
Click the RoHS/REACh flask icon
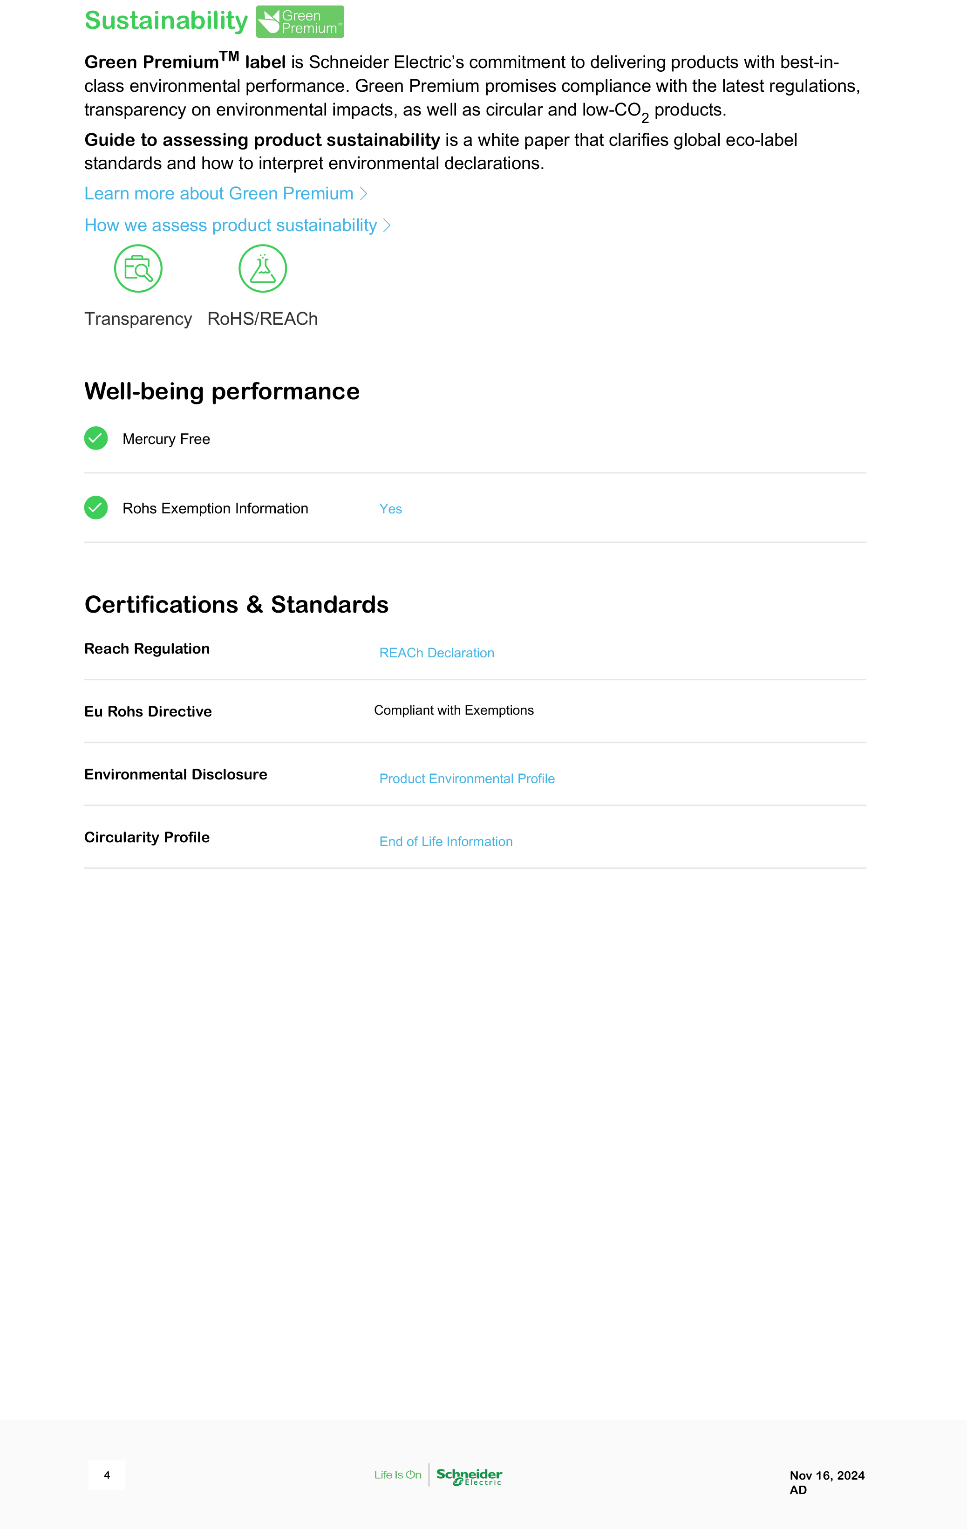pyautogui.click(x=262, y=269)
